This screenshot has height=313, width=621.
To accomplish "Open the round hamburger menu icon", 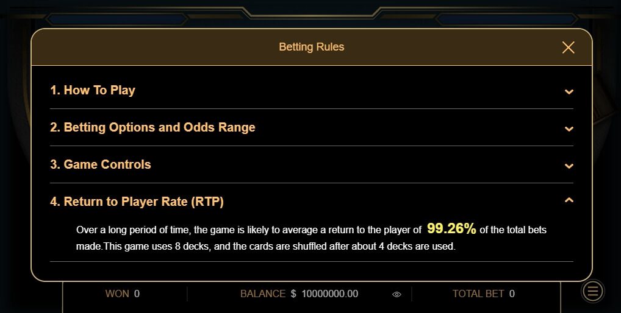I will pos(593,292).
